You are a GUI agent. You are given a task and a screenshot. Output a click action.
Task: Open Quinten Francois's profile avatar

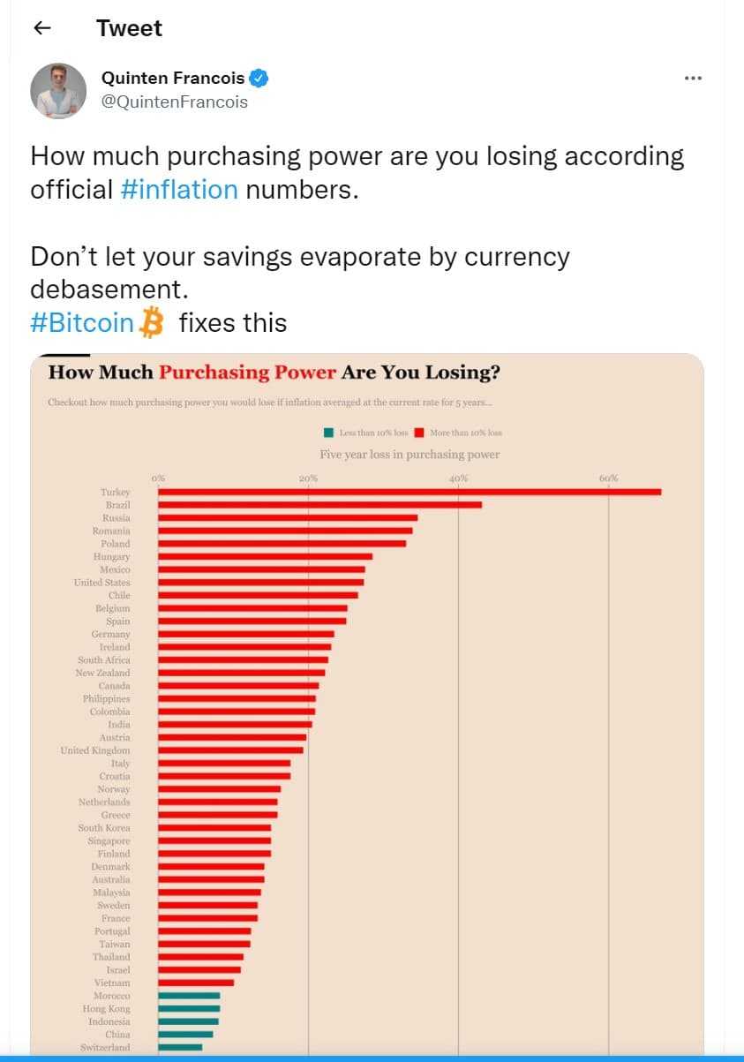58,91
